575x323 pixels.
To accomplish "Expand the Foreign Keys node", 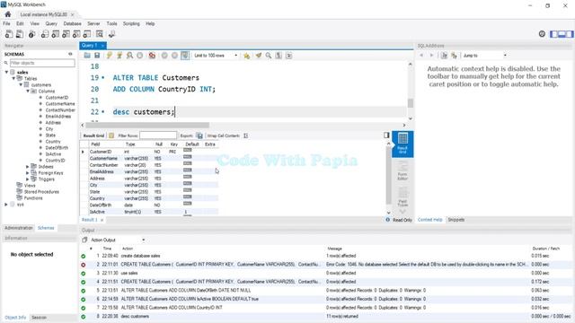I will (28, 172).
